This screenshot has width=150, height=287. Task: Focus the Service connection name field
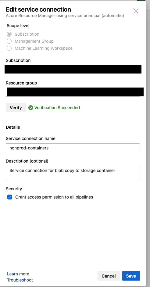pos(73,148)
